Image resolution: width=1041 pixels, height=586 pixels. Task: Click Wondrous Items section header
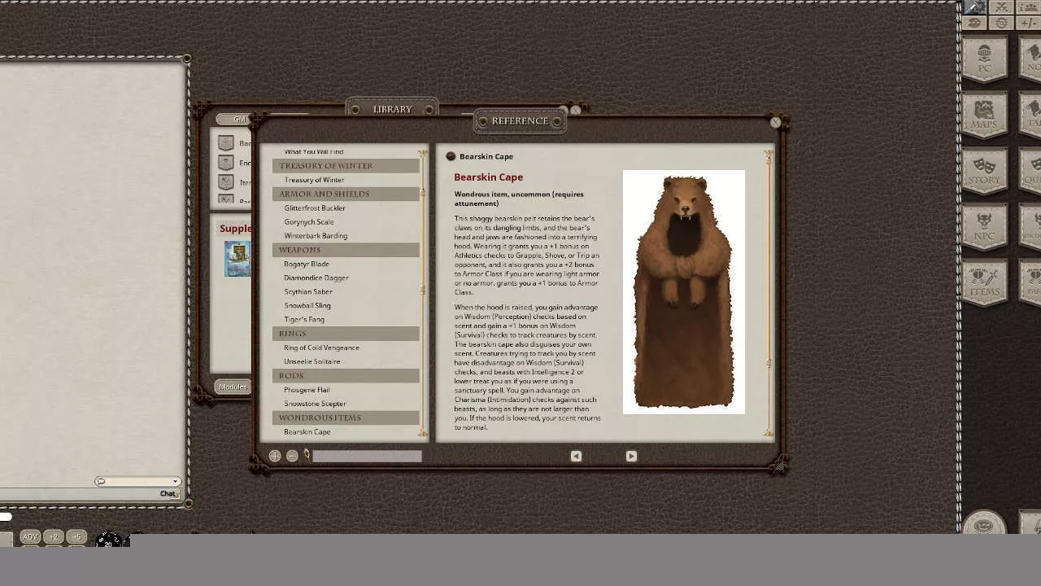(x=346, y=418)
